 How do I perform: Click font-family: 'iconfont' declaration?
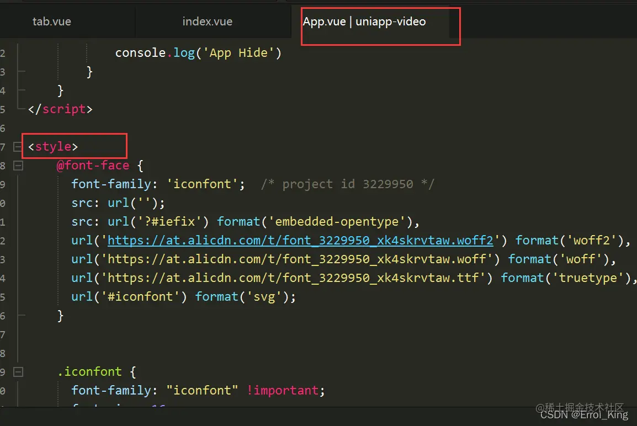158,184
